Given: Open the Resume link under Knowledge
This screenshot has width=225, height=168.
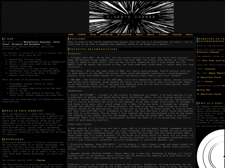Looking at the screenshot, I should 41,160.
